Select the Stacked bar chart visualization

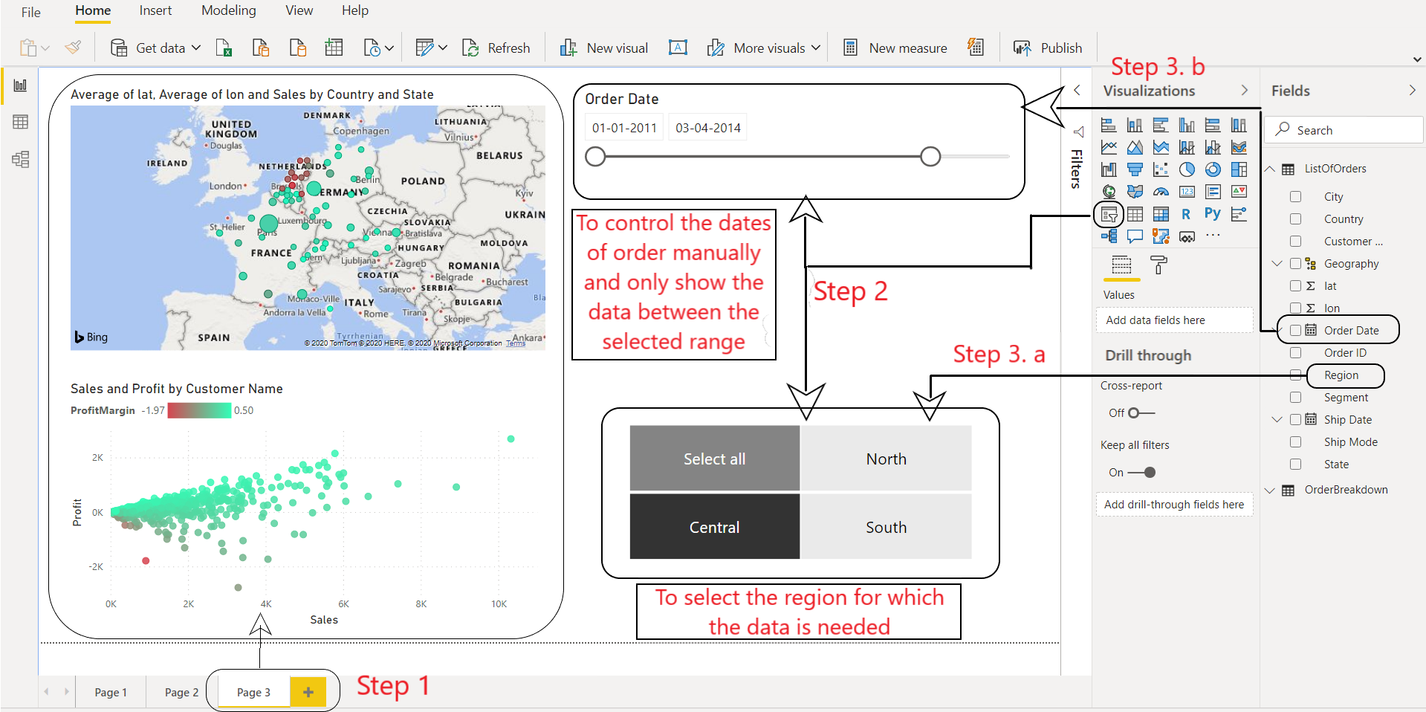pyautogui.click(x=1109, y=126)
